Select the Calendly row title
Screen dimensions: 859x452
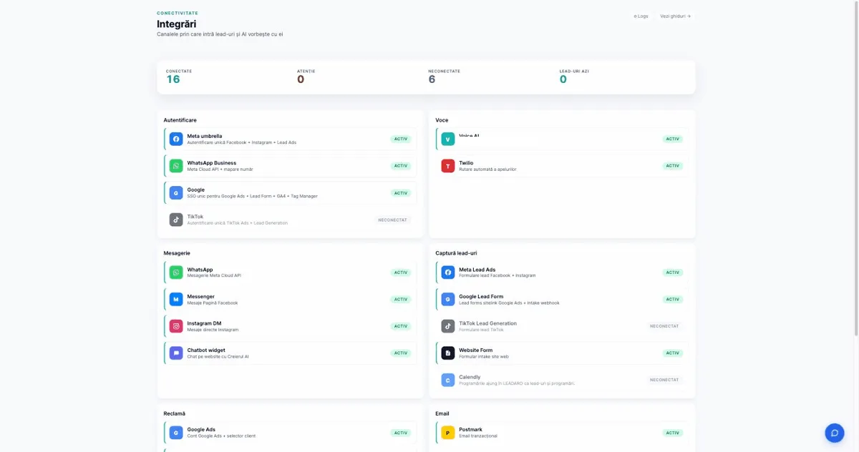coord(470,377)
